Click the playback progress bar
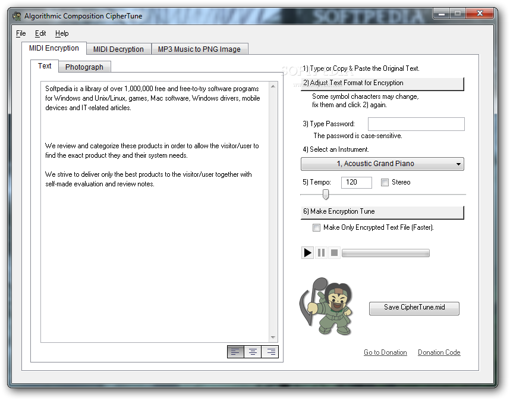Viewport: 510px width, 400px height. click(x=386, y=253)
